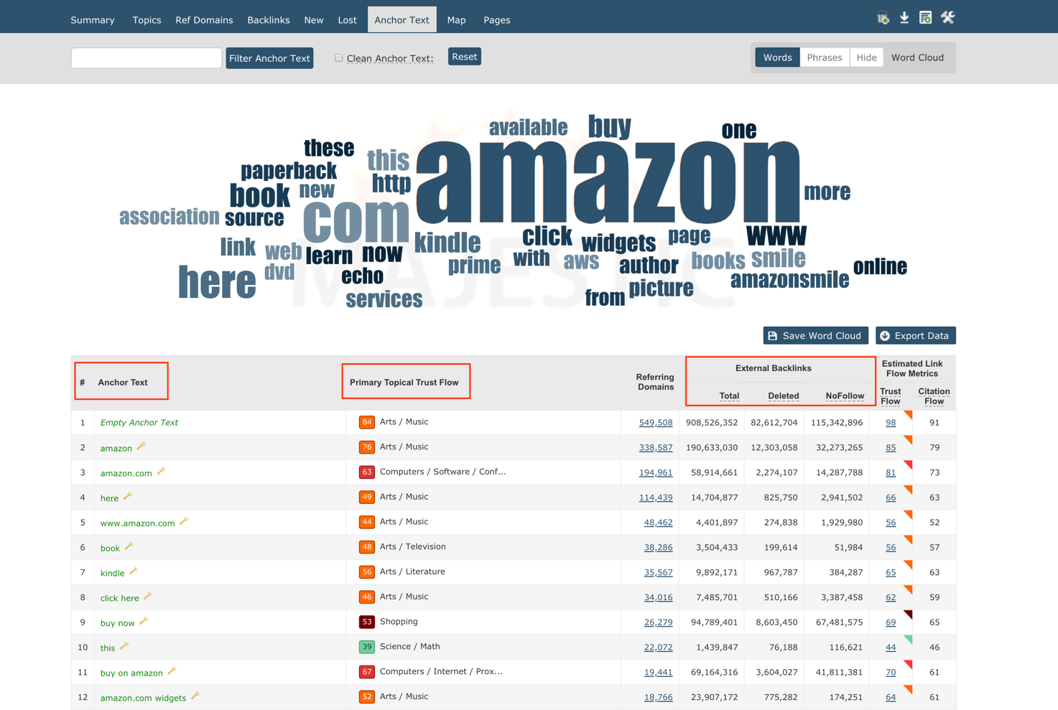
Task: Click the create report icon
Action: [925, 17]
